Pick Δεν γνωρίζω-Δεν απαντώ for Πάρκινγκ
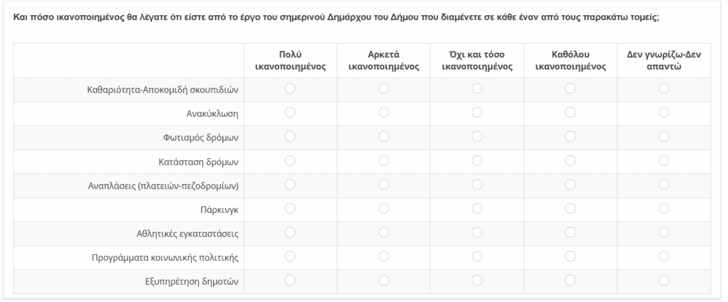 click(664, 208)
